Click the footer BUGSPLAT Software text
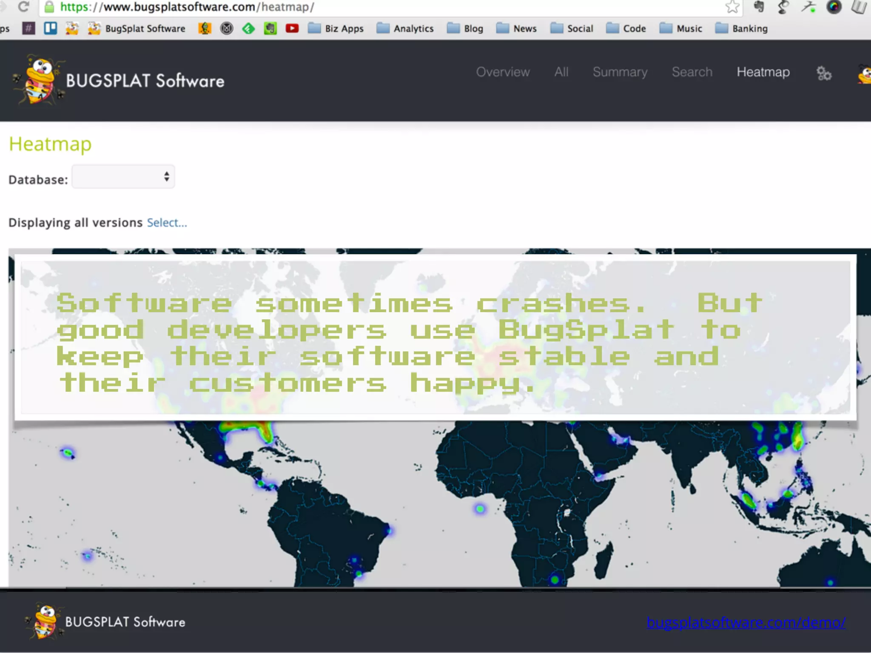Screen dimensions: 871x653 (125, 622)
